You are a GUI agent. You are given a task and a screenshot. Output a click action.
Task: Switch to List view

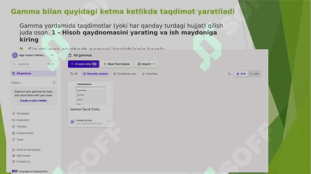click(254, 74)
